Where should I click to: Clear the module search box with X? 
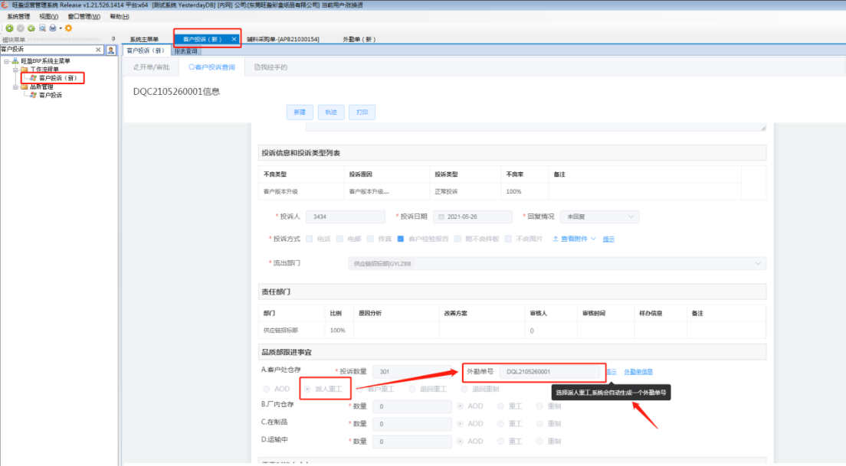click(98, 50)
